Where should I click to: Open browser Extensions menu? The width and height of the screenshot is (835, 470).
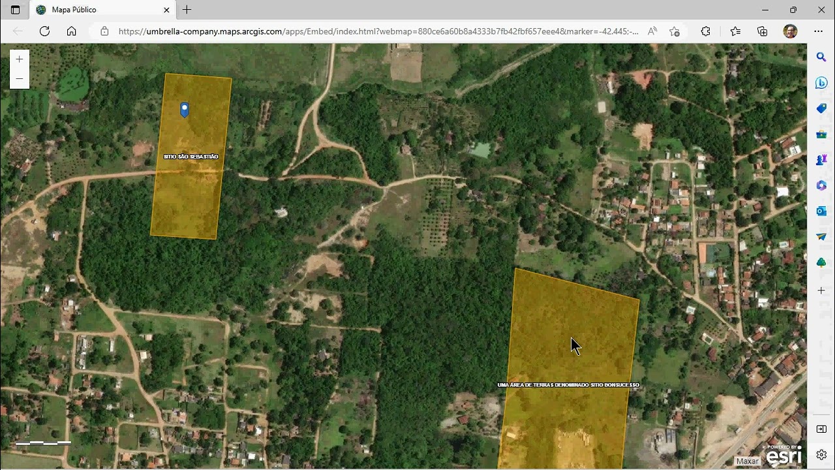[x=706, y=31]
